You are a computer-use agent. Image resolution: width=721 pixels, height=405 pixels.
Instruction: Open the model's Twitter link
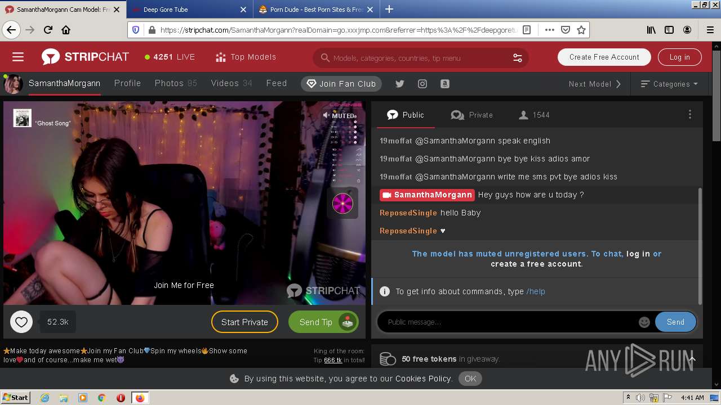click(x=400, y=84)
